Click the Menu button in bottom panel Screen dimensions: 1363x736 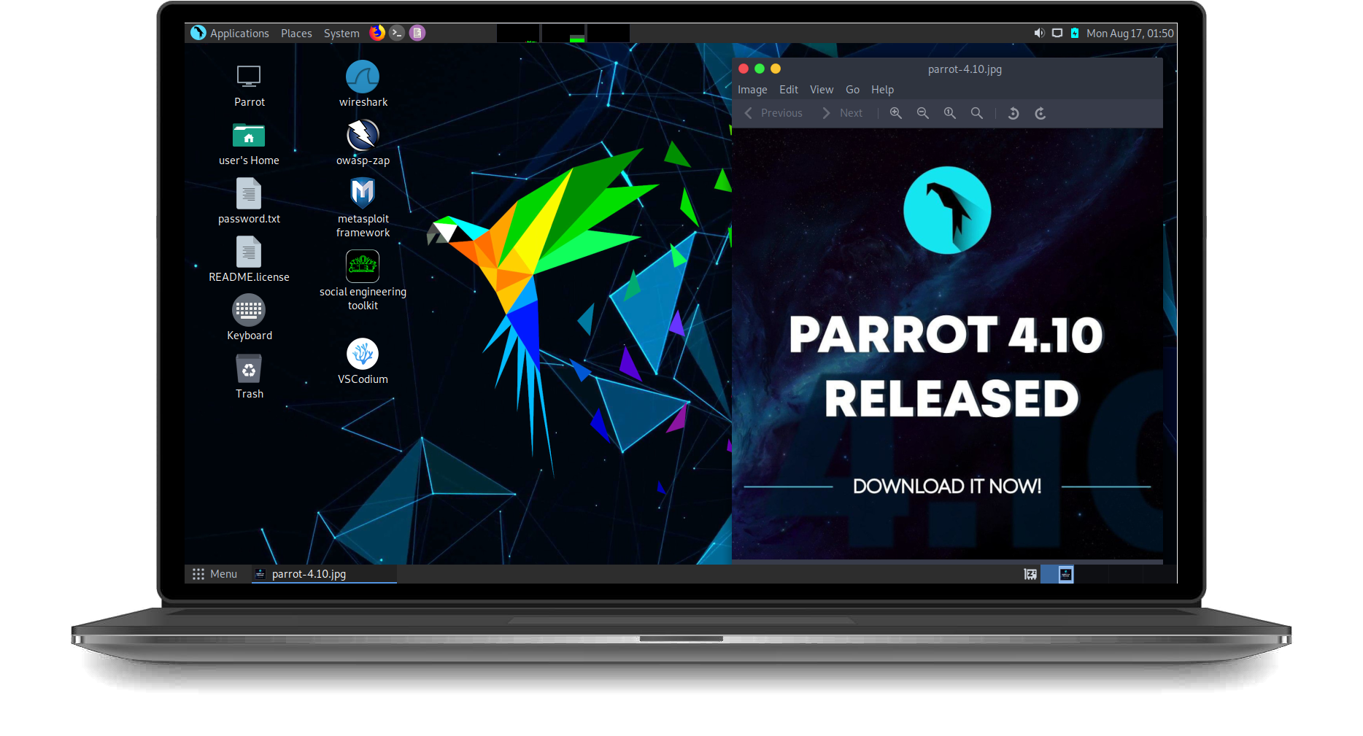[x=215, y=574]
